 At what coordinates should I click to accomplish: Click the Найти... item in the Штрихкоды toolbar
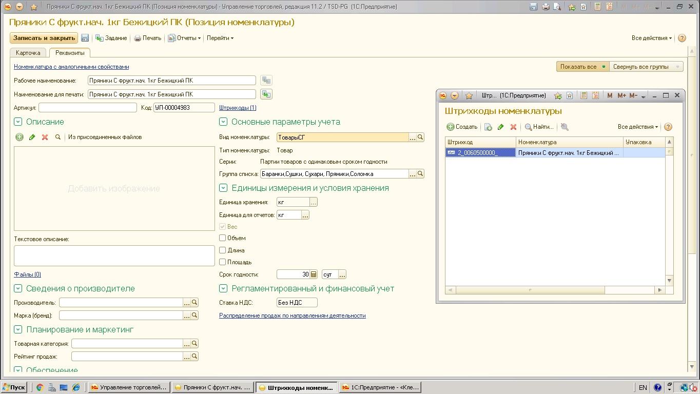point(539,127)
